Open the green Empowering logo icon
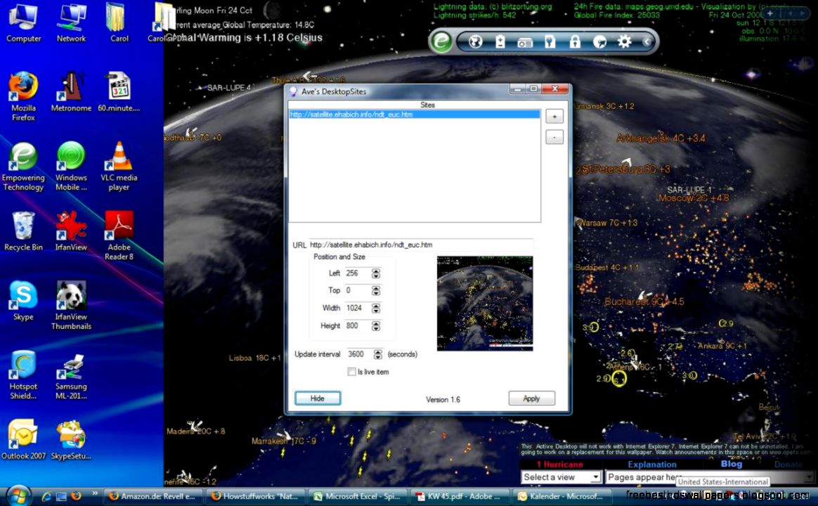Image resolution: width=818 pixels, height=506 pixels. tap(441, 41)
